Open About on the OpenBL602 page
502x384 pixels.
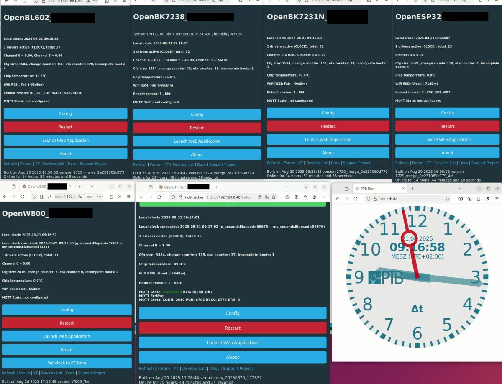65,154
